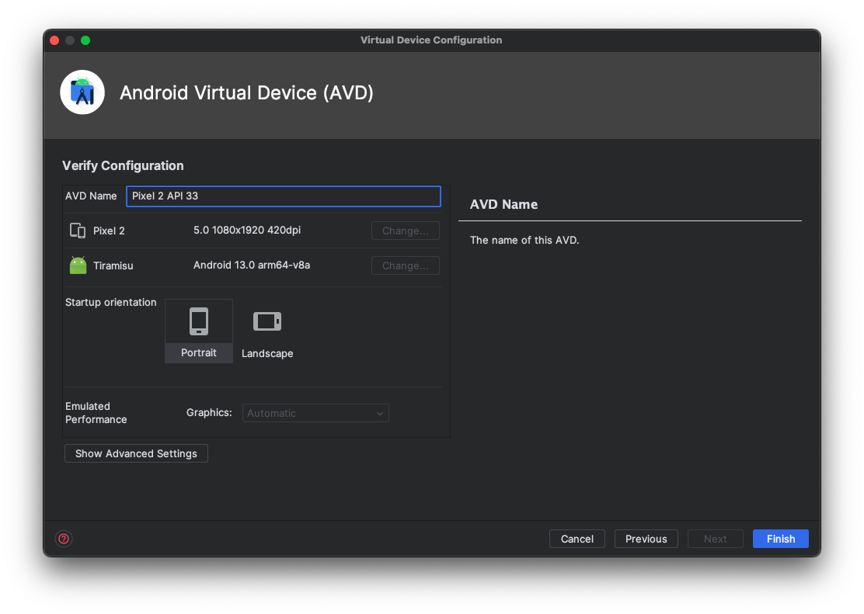Select Portrait startup orientation
This screenshot has width=864, height=614.
[x=199, y=331]
